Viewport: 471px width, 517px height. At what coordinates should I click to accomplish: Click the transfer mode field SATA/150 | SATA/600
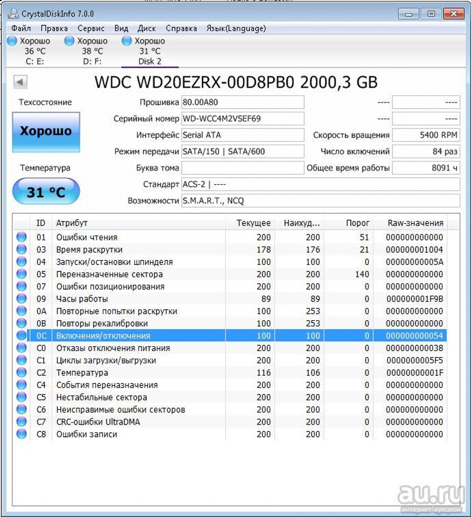pyautogui.click(x=243, y=152)
